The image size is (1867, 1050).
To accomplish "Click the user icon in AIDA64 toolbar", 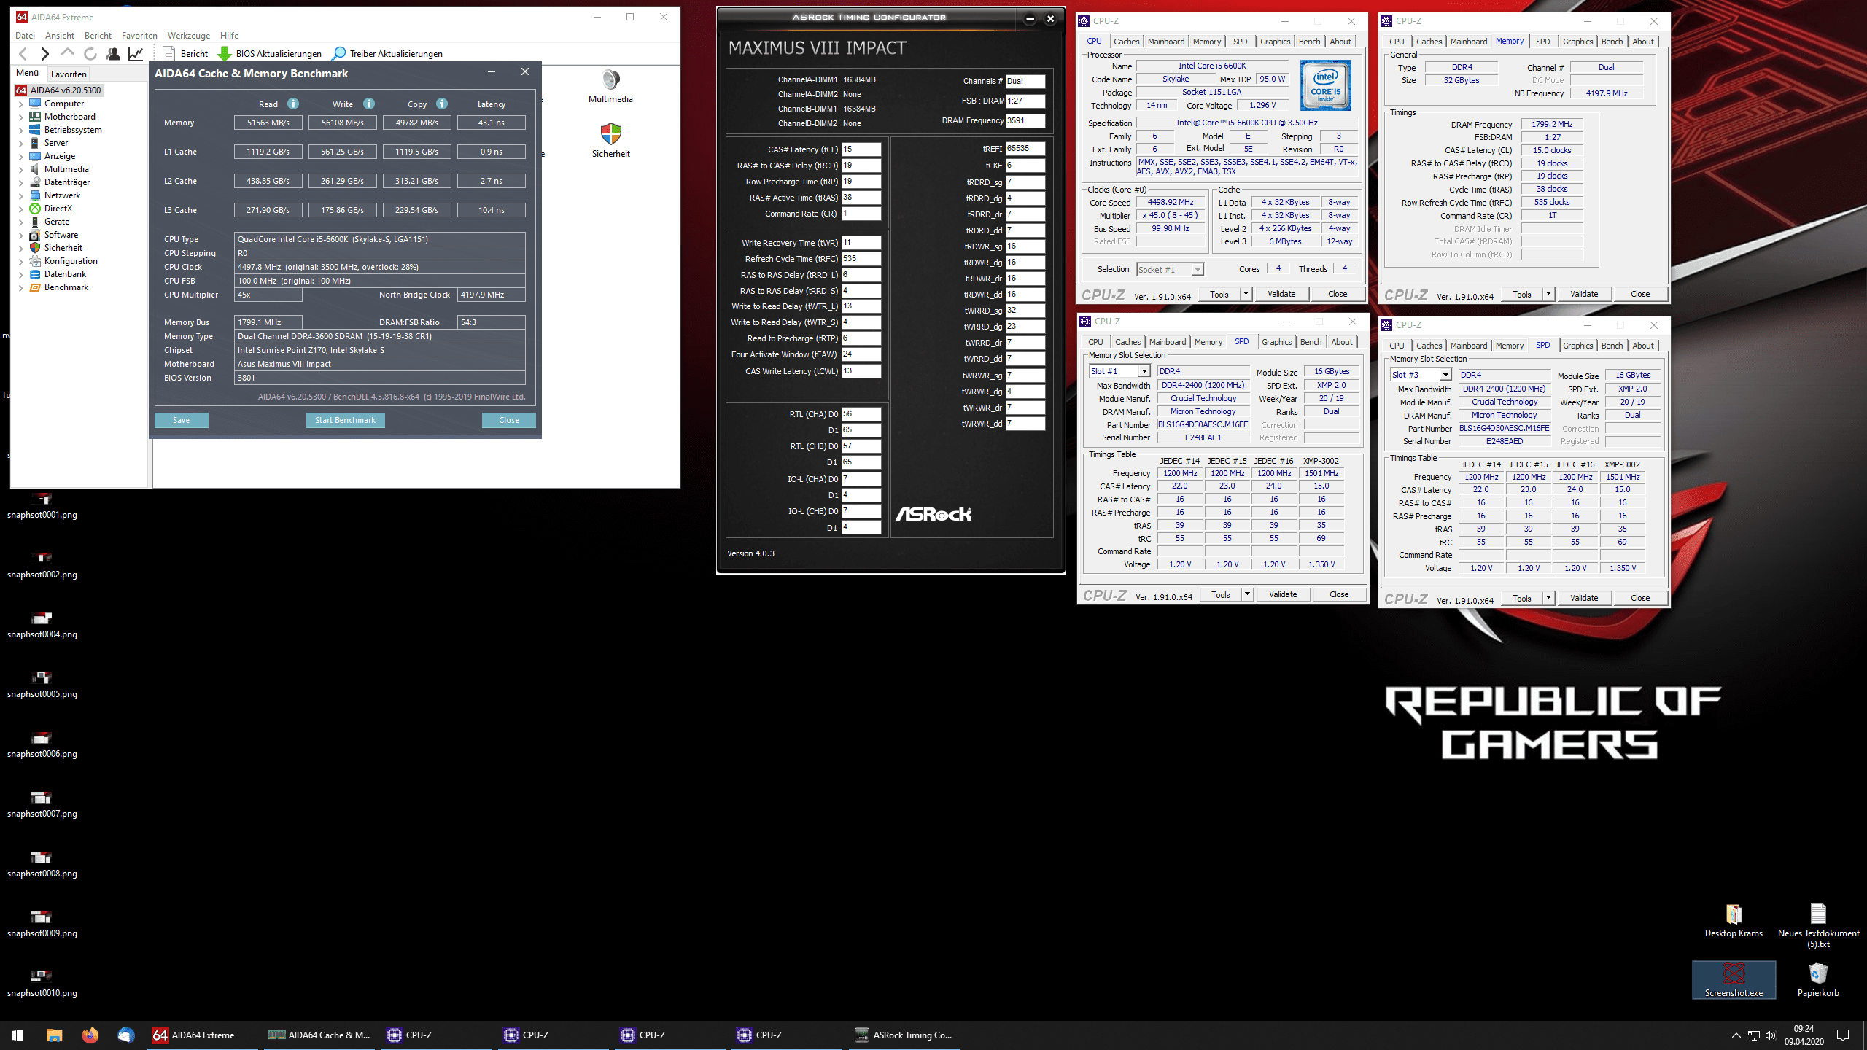I will (x=113, y=53).
